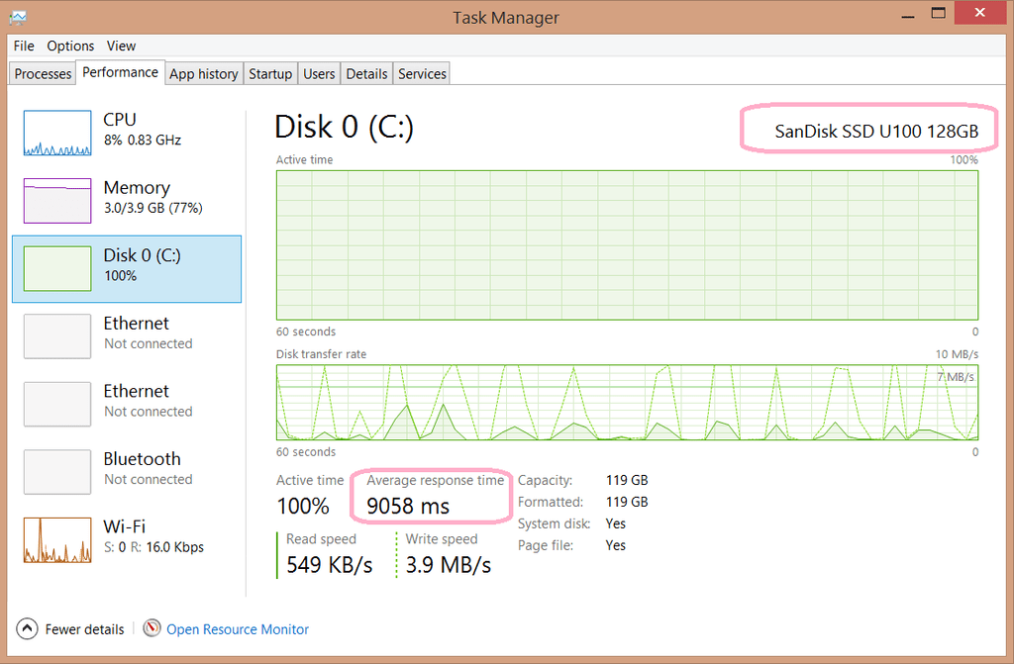
Task: Switch to the Services tab
Action: coord(421,72)
